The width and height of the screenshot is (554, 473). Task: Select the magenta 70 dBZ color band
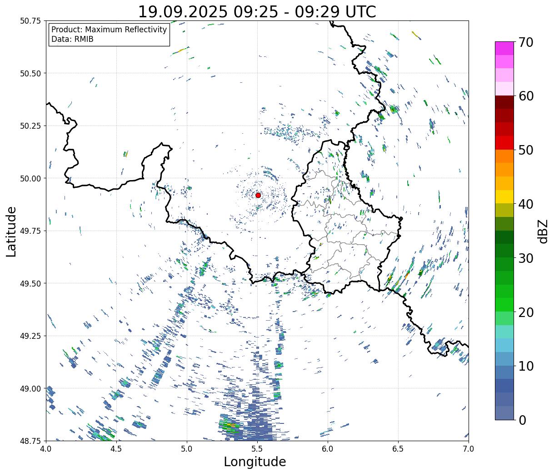point(504,48)
